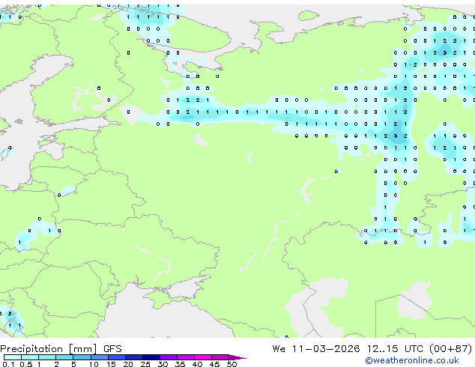Image resolution: width=475 pixels, height=367 pixels.
Task: Click the legend value label 20
Action: (128, 364)
